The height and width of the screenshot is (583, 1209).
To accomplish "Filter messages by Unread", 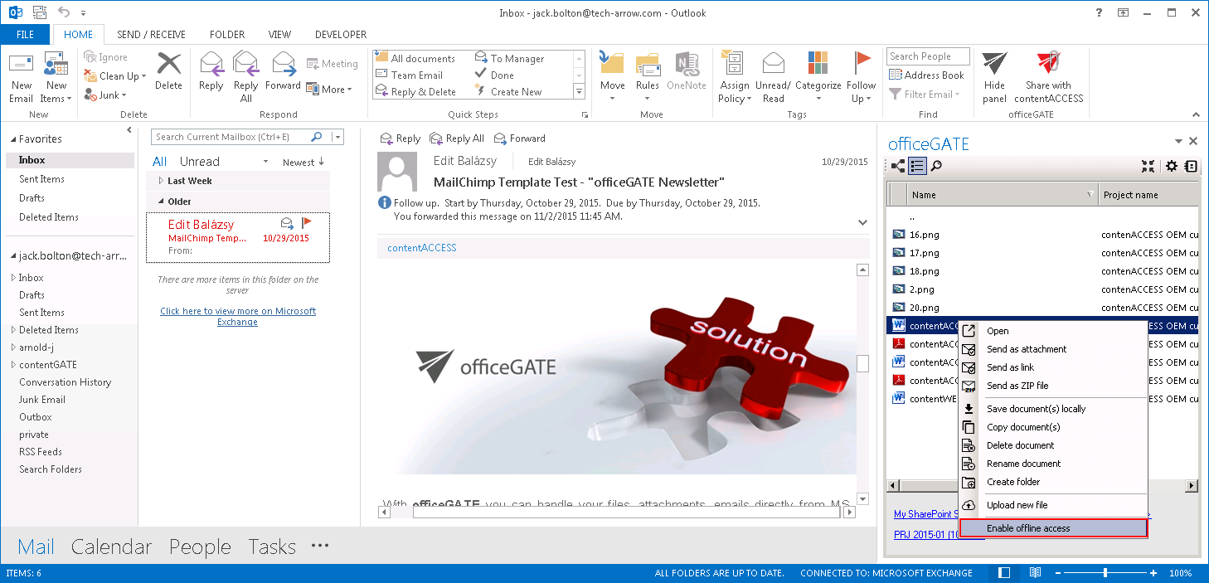I will (x=199, y=162).
